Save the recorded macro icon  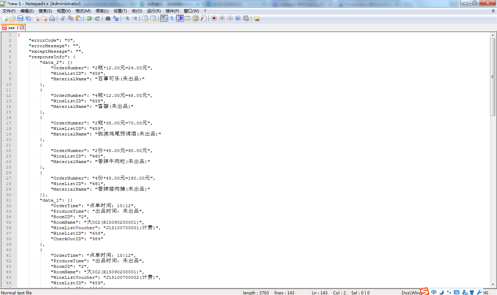246,18
